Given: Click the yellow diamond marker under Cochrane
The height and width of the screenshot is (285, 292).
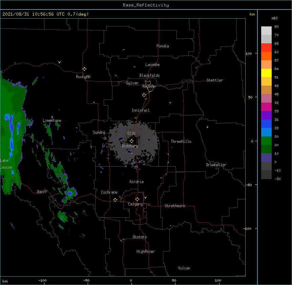Looking at the screenshot, I should pyautogui.click(x=115, y=200).
